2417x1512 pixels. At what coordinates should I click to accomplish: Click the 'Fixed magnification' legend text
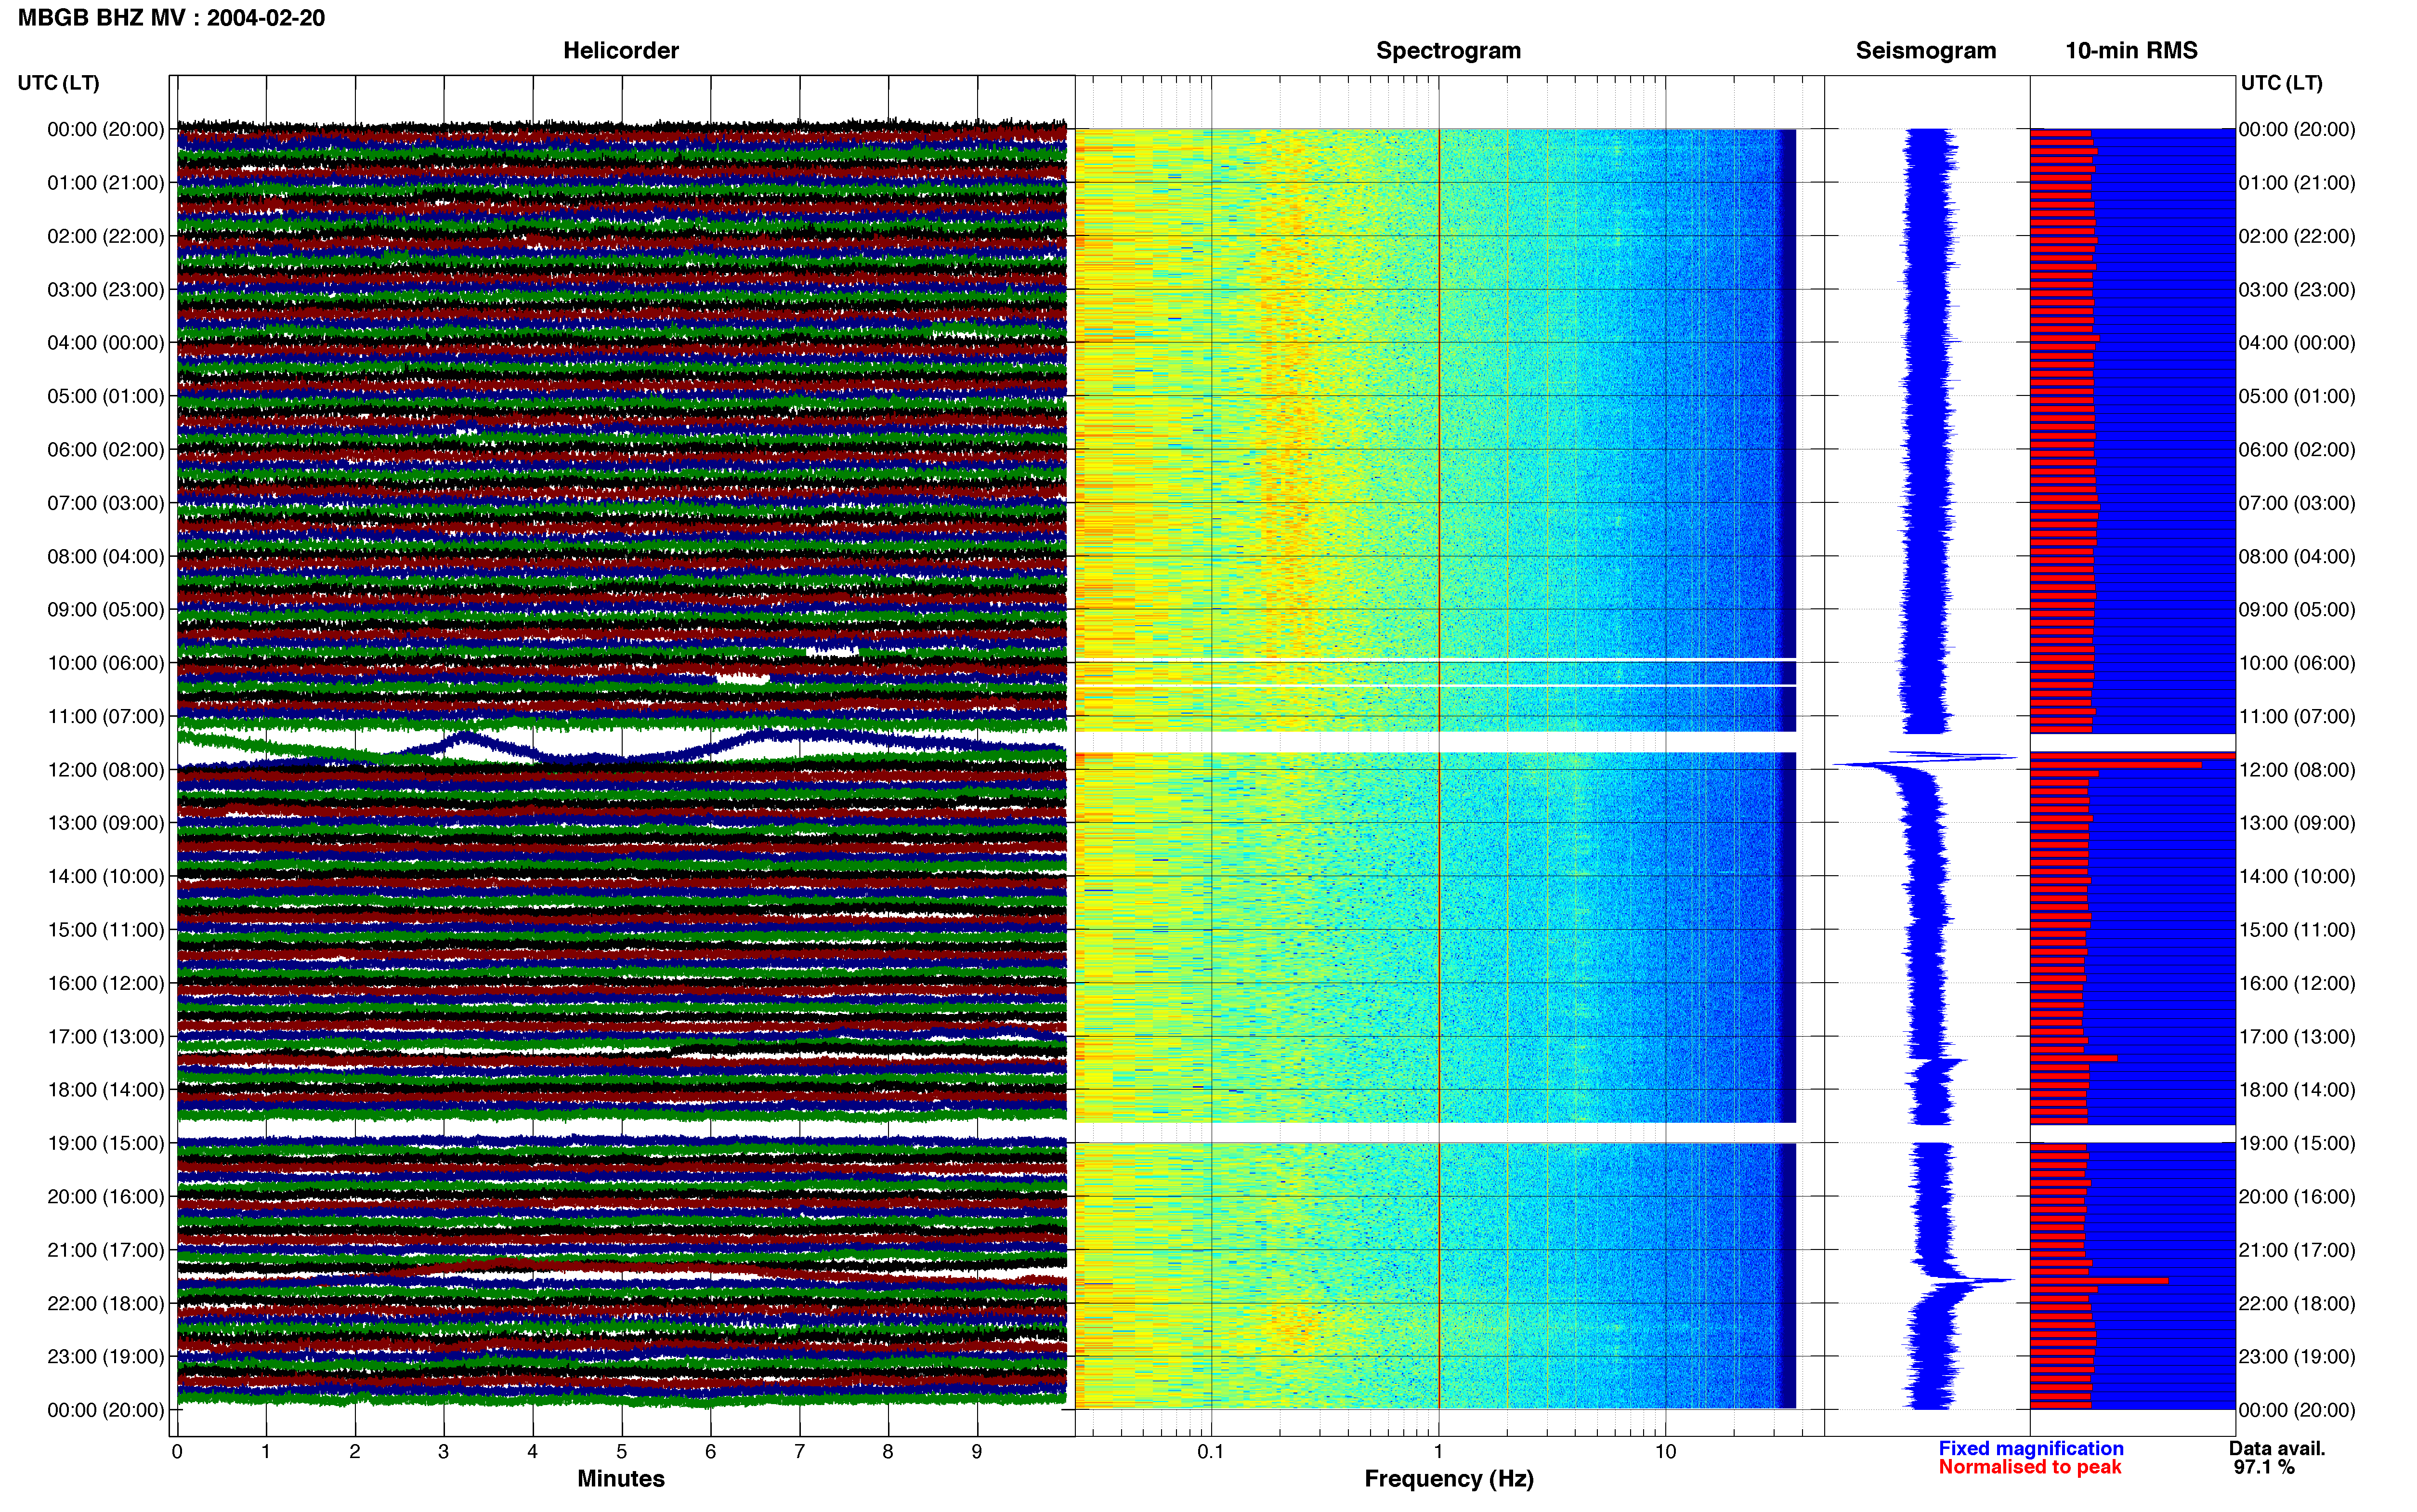pos(2030,1448)
